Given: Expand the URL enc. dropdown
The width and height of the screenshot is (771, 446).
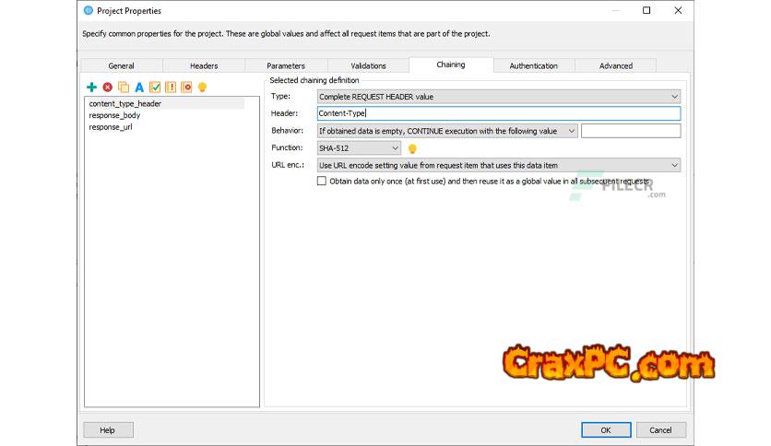Looking at the screenshot, I should pyautogui.click(x=499, y=166).
